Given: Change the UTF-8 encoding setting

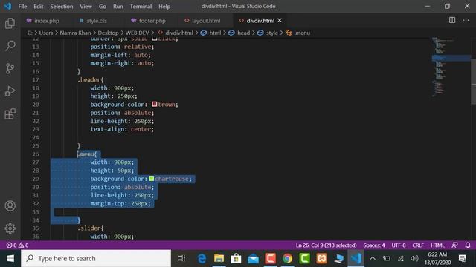Looking at the screenshot, I should tap(399, 245).
